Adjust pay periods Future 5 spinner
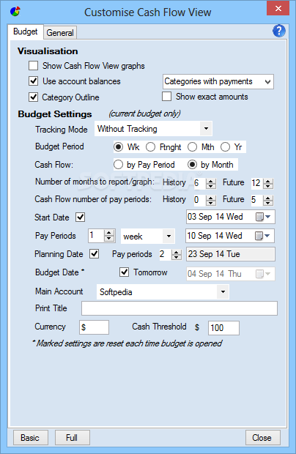Viewport: 296px width, 454px height. (268, 200)
